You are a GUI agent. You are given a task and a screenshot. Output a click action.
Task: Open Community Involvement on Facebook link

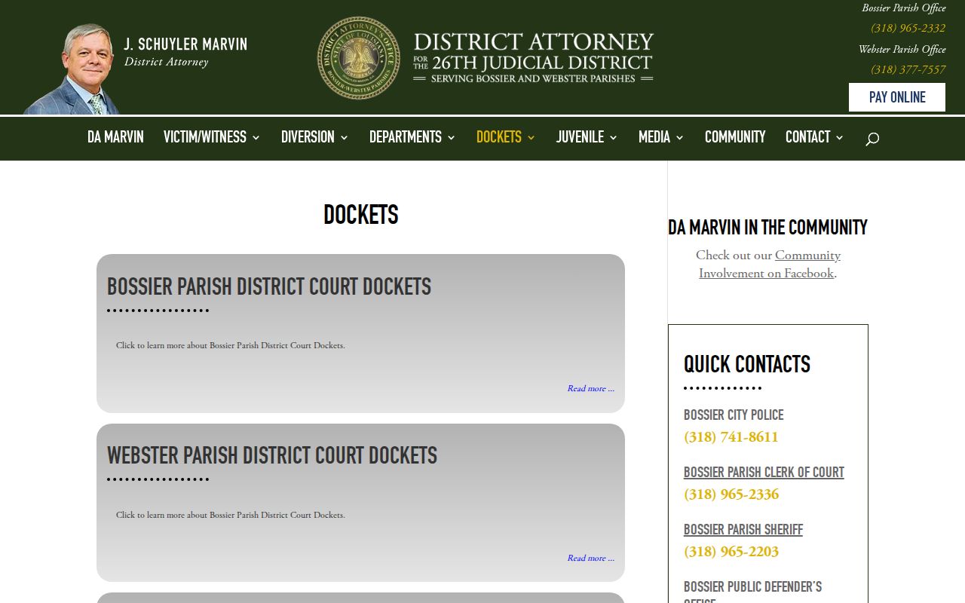click(x=769, y=265)
